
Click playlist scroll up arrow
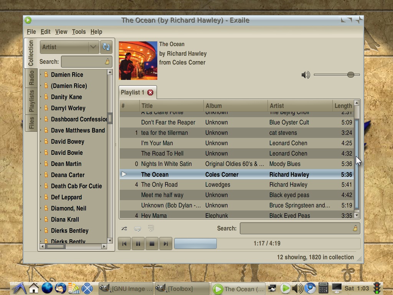(357, 103)
